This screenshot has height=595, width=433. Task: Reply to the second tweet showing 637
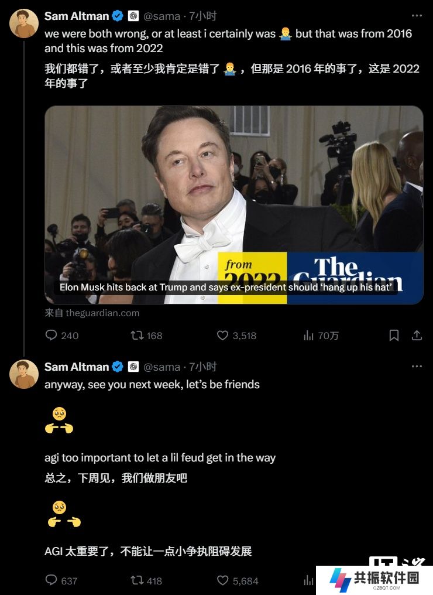61,580
